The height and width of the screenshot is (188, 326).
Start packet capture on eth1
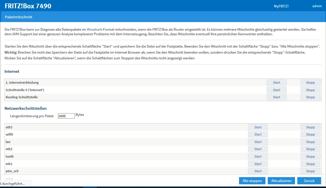point(258,164)
